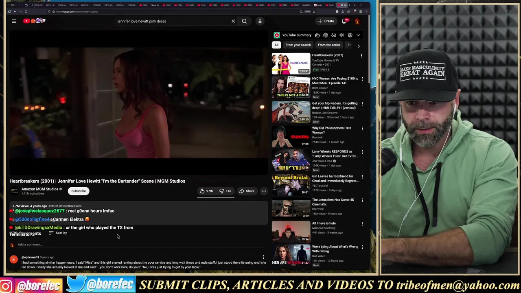521x293 pixels.
Task: Clear the search box with the X
Action: tap(233, 21)
